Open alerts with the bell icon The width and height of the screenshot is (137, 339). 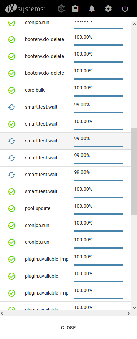click(x=92, y=9)
